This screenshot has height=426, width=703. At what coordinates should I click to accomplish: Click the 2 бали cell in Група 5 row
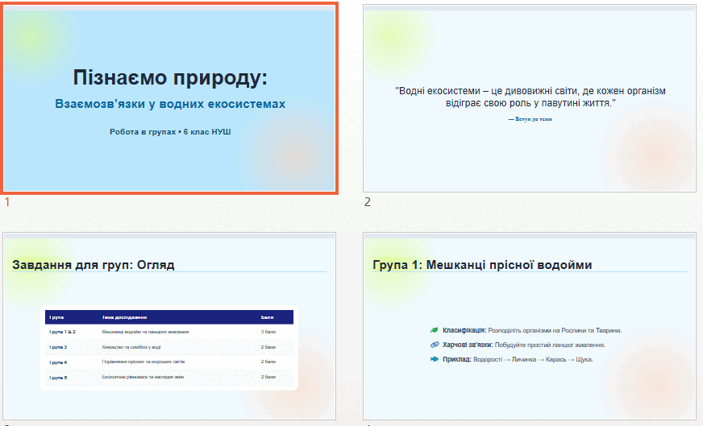point(268,377)
